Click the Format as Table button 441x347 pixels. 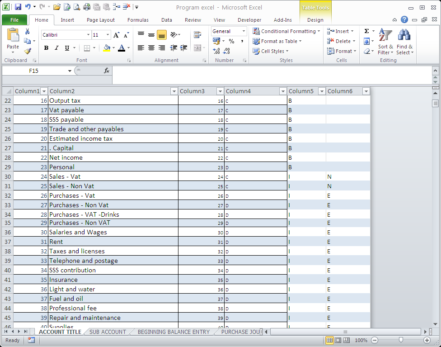pyautogui.click(x=277, y=41)
